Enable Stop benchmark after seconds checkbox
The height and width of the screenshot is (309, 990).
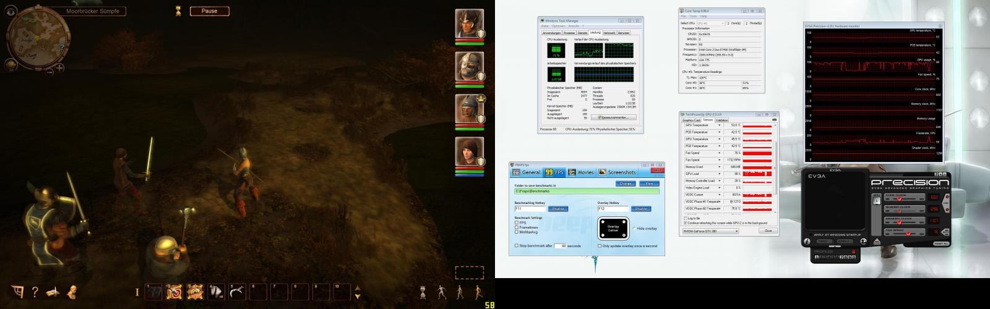(517, 245)
